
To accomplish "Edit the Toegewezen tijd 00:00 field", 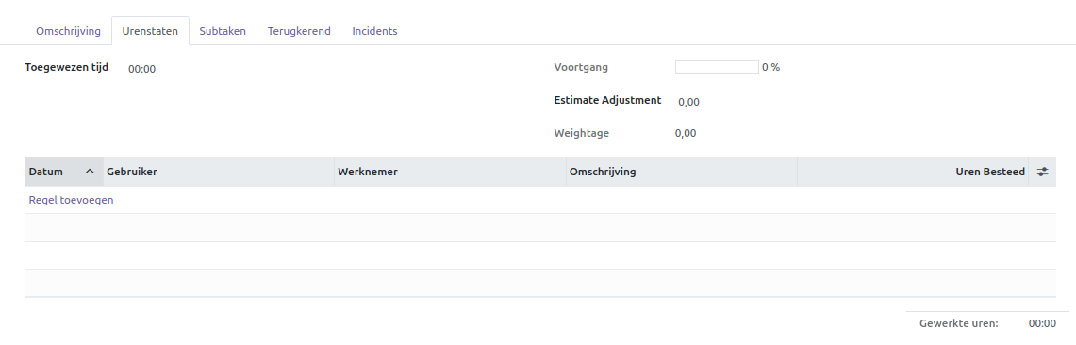I will [142, 69].
